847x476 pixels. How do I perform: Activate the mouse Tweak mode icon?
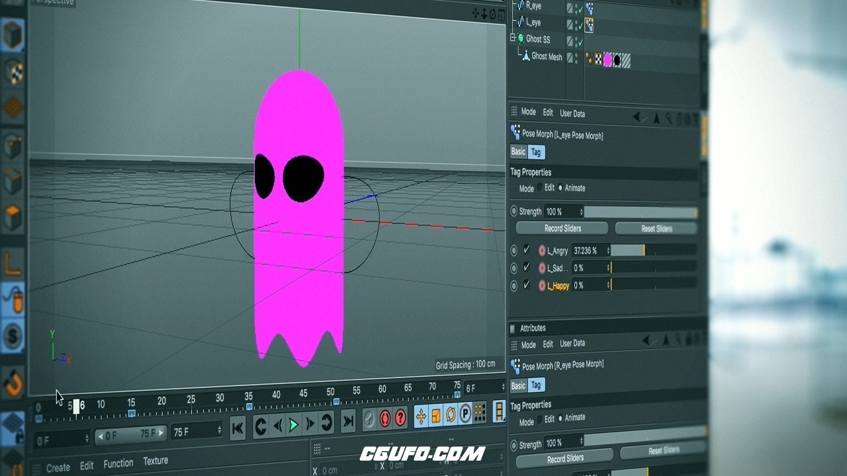13,301
